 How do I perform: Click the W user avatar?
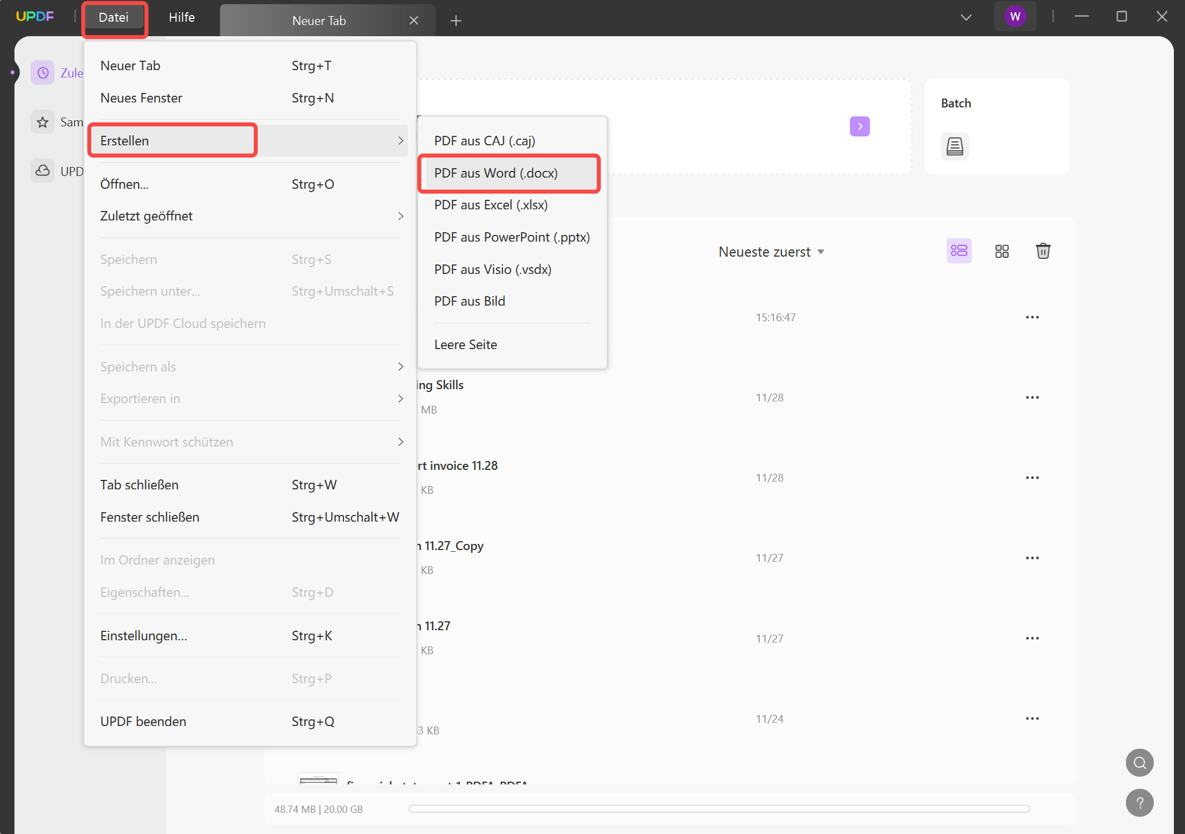[1015, 17]
